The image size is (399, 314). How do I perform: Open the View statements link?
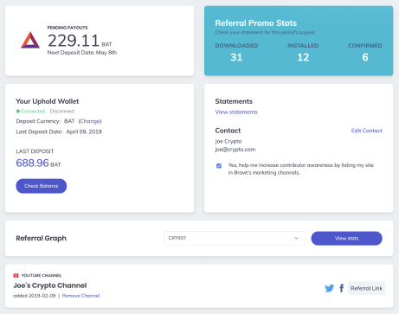coord(236,112)
